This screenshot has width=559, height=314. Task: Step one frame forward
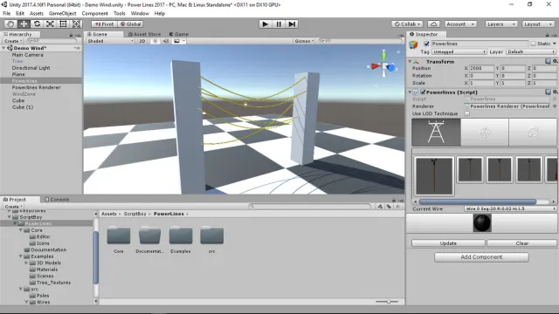pos(292,24)
